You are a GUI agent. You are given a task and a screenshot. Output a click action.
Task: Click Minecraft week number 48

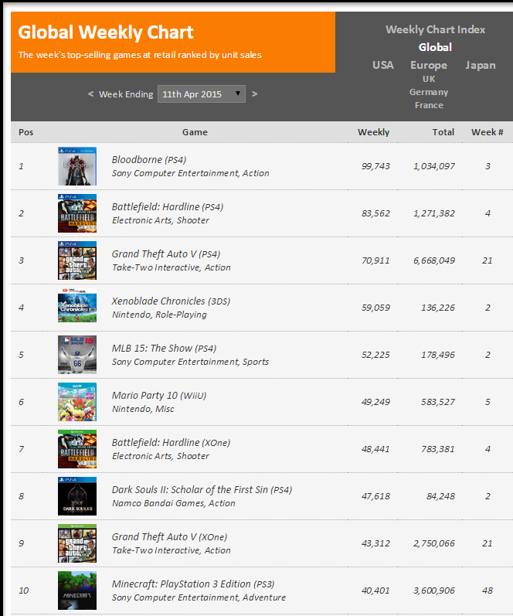tap(487, 590)
